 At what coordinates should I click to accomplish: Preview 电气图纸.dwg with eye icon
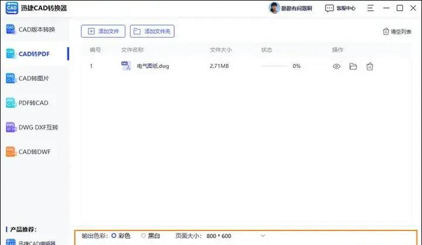tap(336, 66)
